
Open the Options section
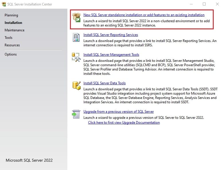coord(11,54)
